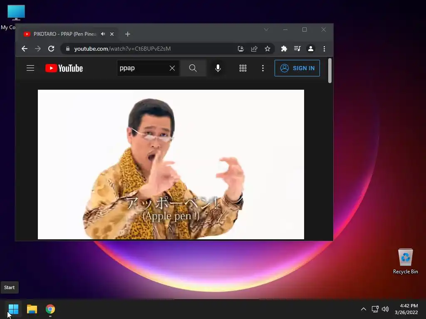
Task: Bookmark this tab with the star icon
Action: [267, 49]
